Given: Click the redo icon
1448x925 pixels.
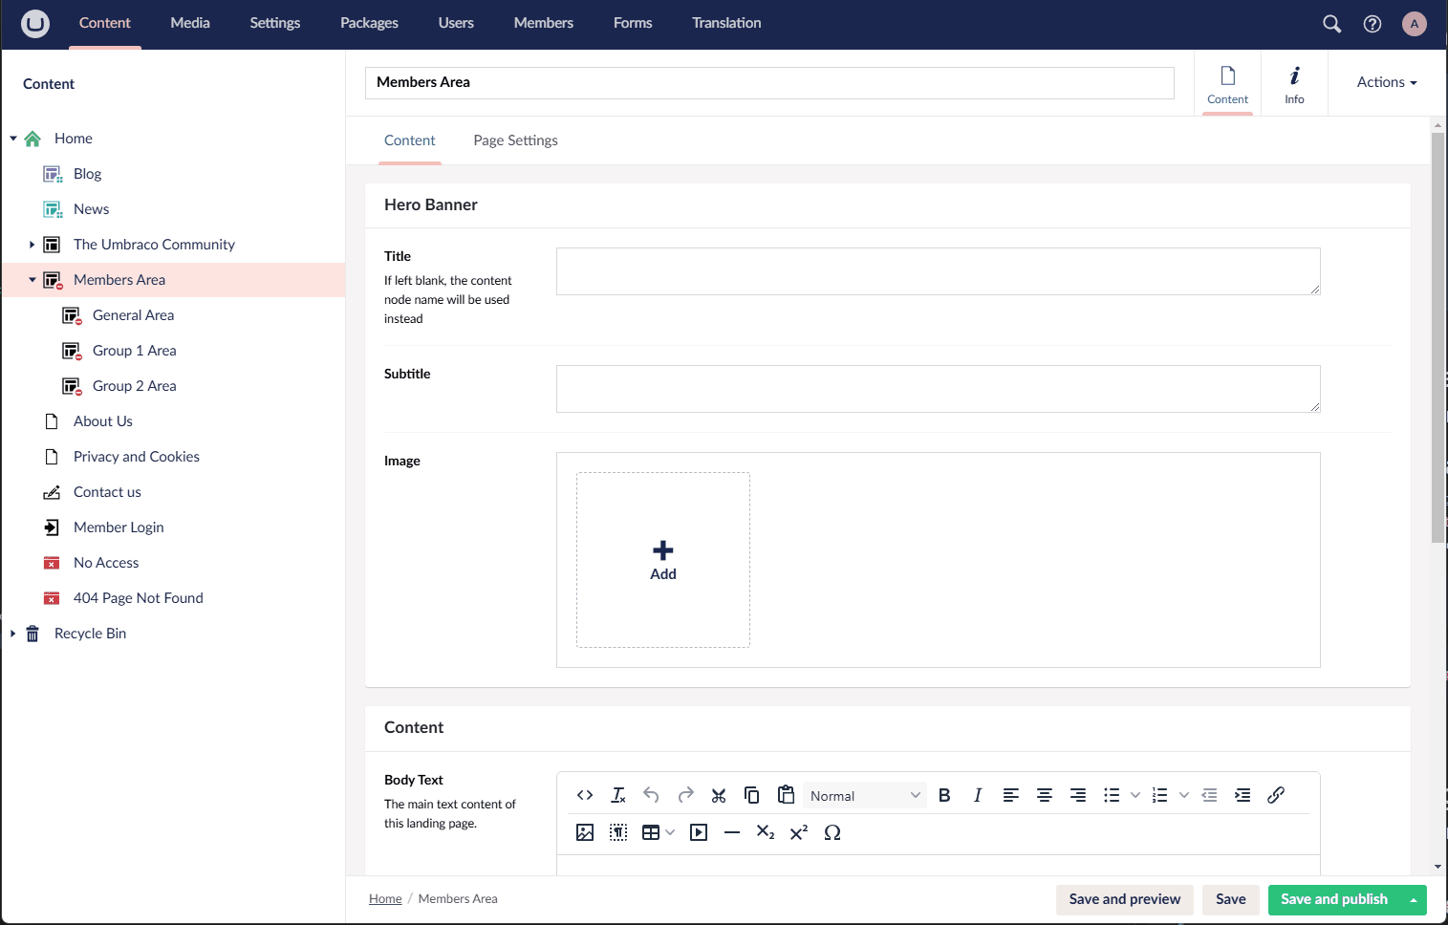Looking at the screenshot, I should click(x=685, y=795).
